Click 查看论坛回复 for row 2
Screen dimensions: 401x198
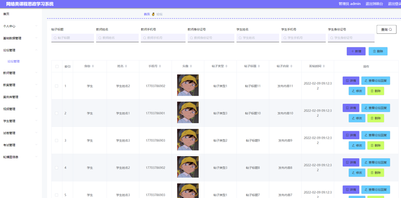pyautogui.click(x=376, y=108)
